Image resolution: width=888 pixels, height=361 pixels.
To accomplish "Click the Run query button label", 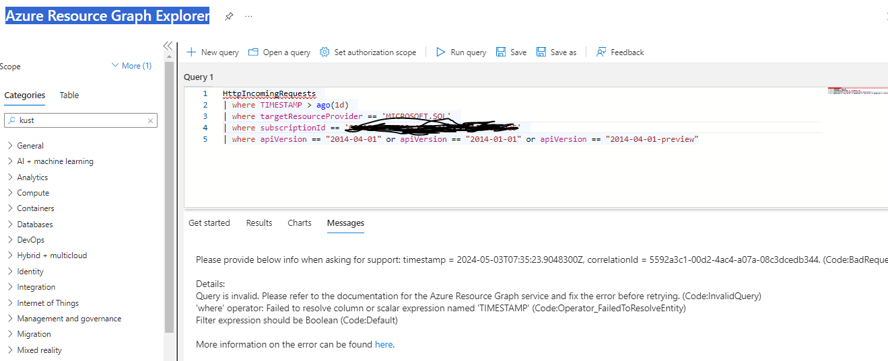I will coord(469,52).
